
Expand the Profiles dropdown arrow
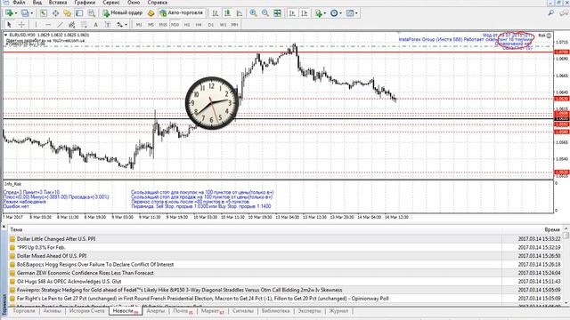point(32,13)
